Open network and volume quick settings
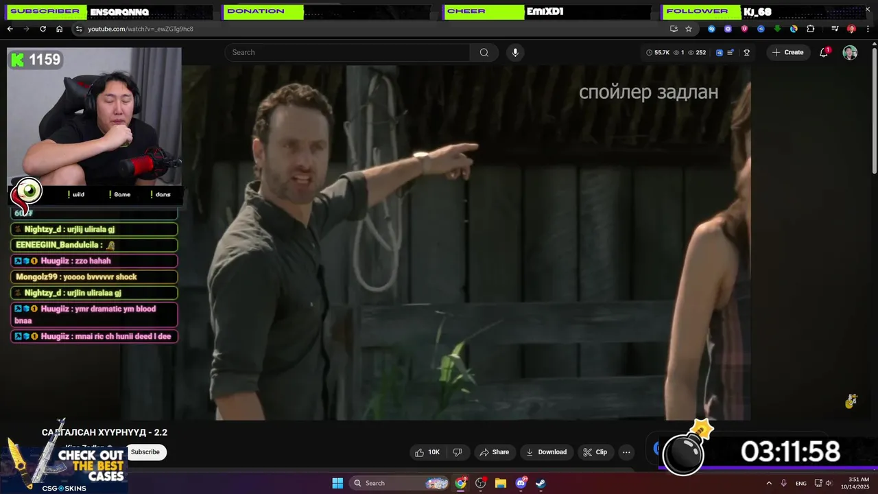Image resolution: width=878 pixels, height=494 pixels. (x=824, y=483)
